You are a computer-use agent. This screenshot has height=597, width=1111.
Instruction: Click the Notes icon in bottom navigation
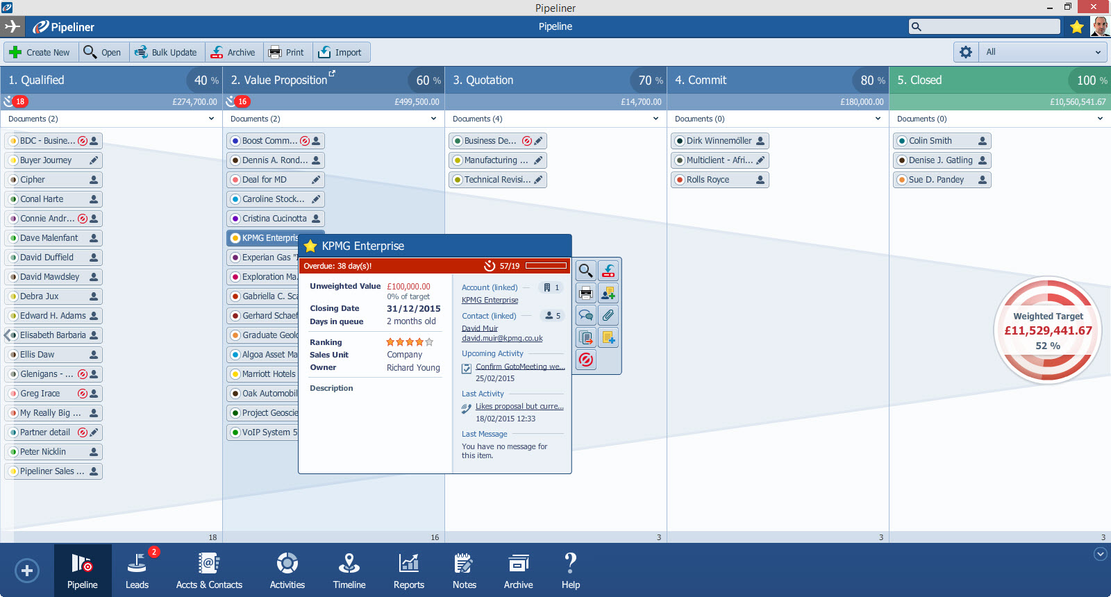(465, 571)
